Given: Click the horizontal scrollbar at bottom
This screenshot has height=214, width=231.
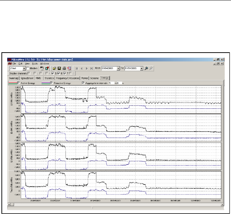Looking at the screenshot, I should [x=115, y=204].
